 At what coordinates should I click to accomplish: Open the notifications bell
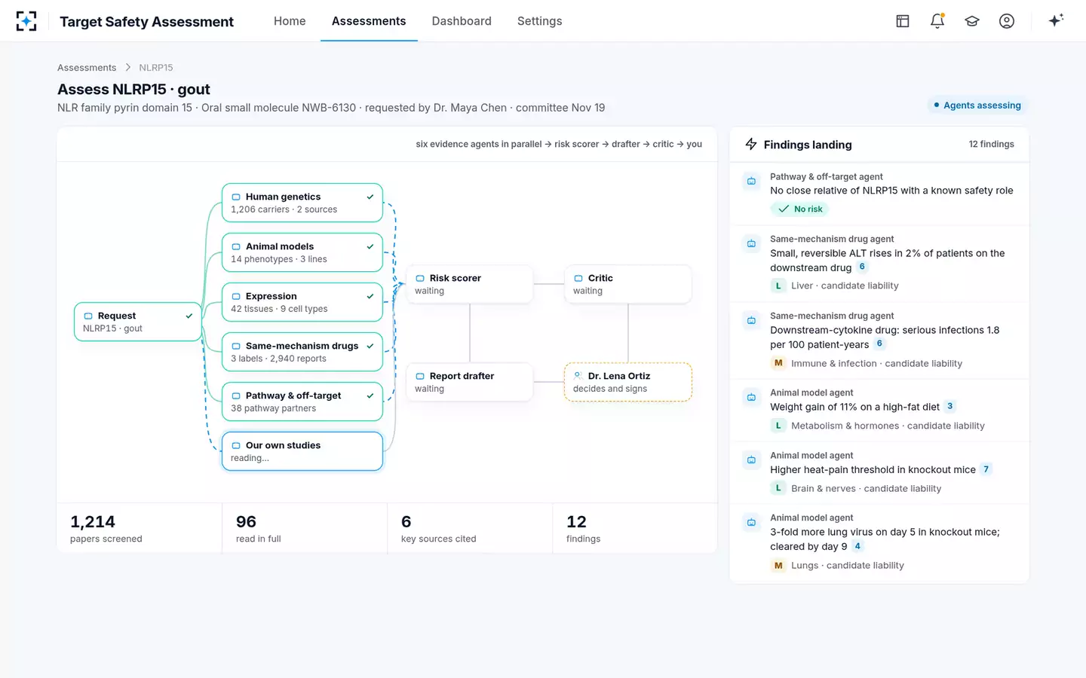click(x=937, y=21)
